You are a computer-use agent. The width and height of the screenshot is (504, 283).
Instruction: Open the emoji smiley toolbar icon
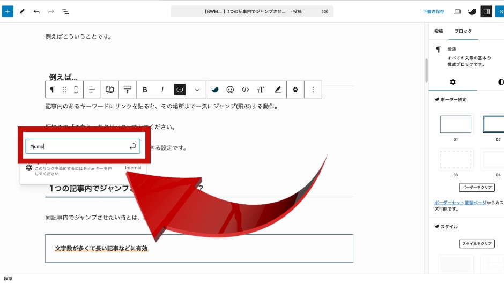pos(230,90)
